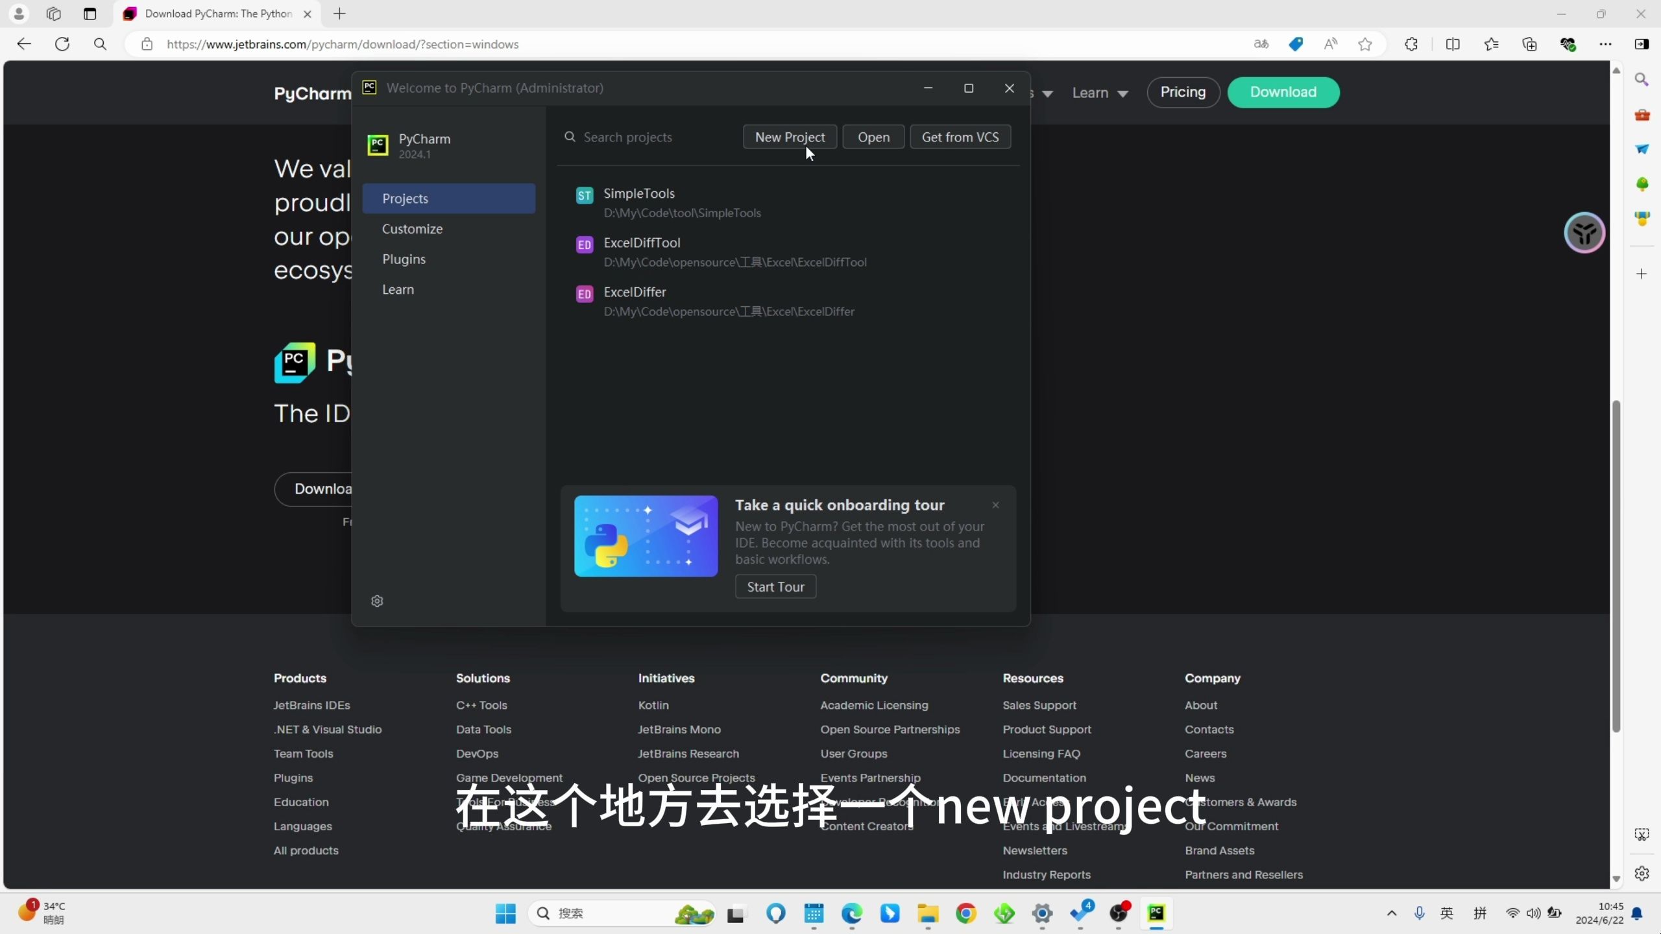Click the onboarding tour close X button
This screenshot has height=934, width=1661.
pyautogui.click(x=996, y=504)
